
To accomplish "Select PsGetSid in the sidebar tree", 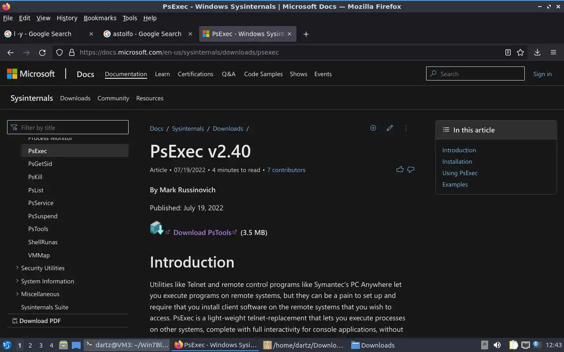I will [x=40, y=164].
